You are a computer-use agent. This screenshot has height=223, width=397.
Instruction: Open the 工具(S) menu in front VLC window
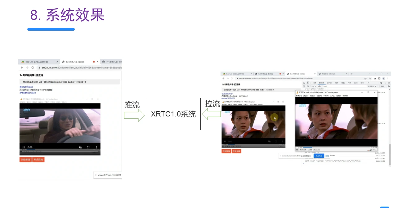pyautogui.click(x=332, y=96)
